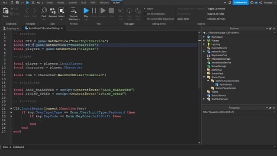Click the Undo arrow in top bar
The width and height of the screenshot is (277, 156).
point(38,3)
